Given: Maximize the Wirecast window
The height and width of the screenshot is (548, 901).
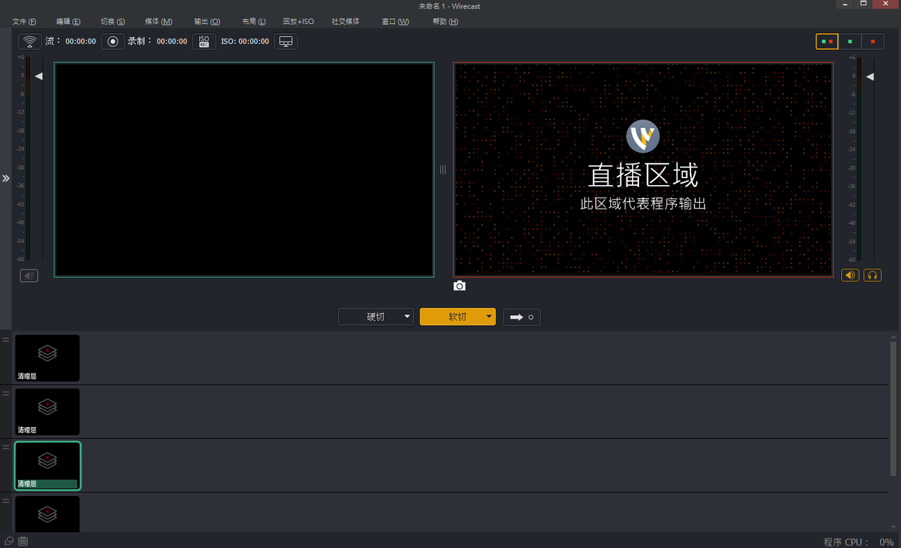Looking at the screenshot, I should click(863, 4).
